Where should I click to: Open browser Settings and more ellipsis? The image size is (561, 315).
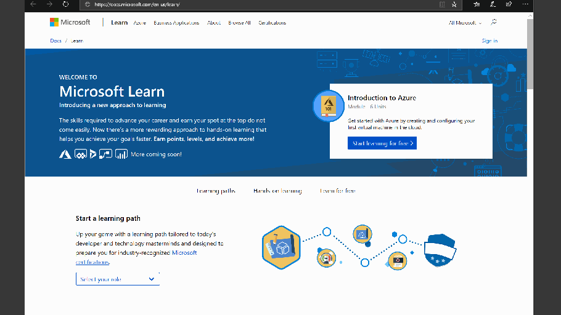click(525, 4)
